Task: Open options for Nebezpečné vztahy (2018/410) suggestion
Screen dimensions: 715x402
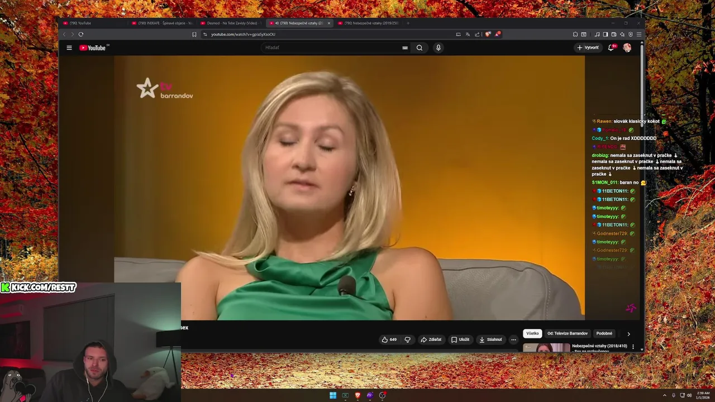Action: pyautogui.click(x=633, y=347)
